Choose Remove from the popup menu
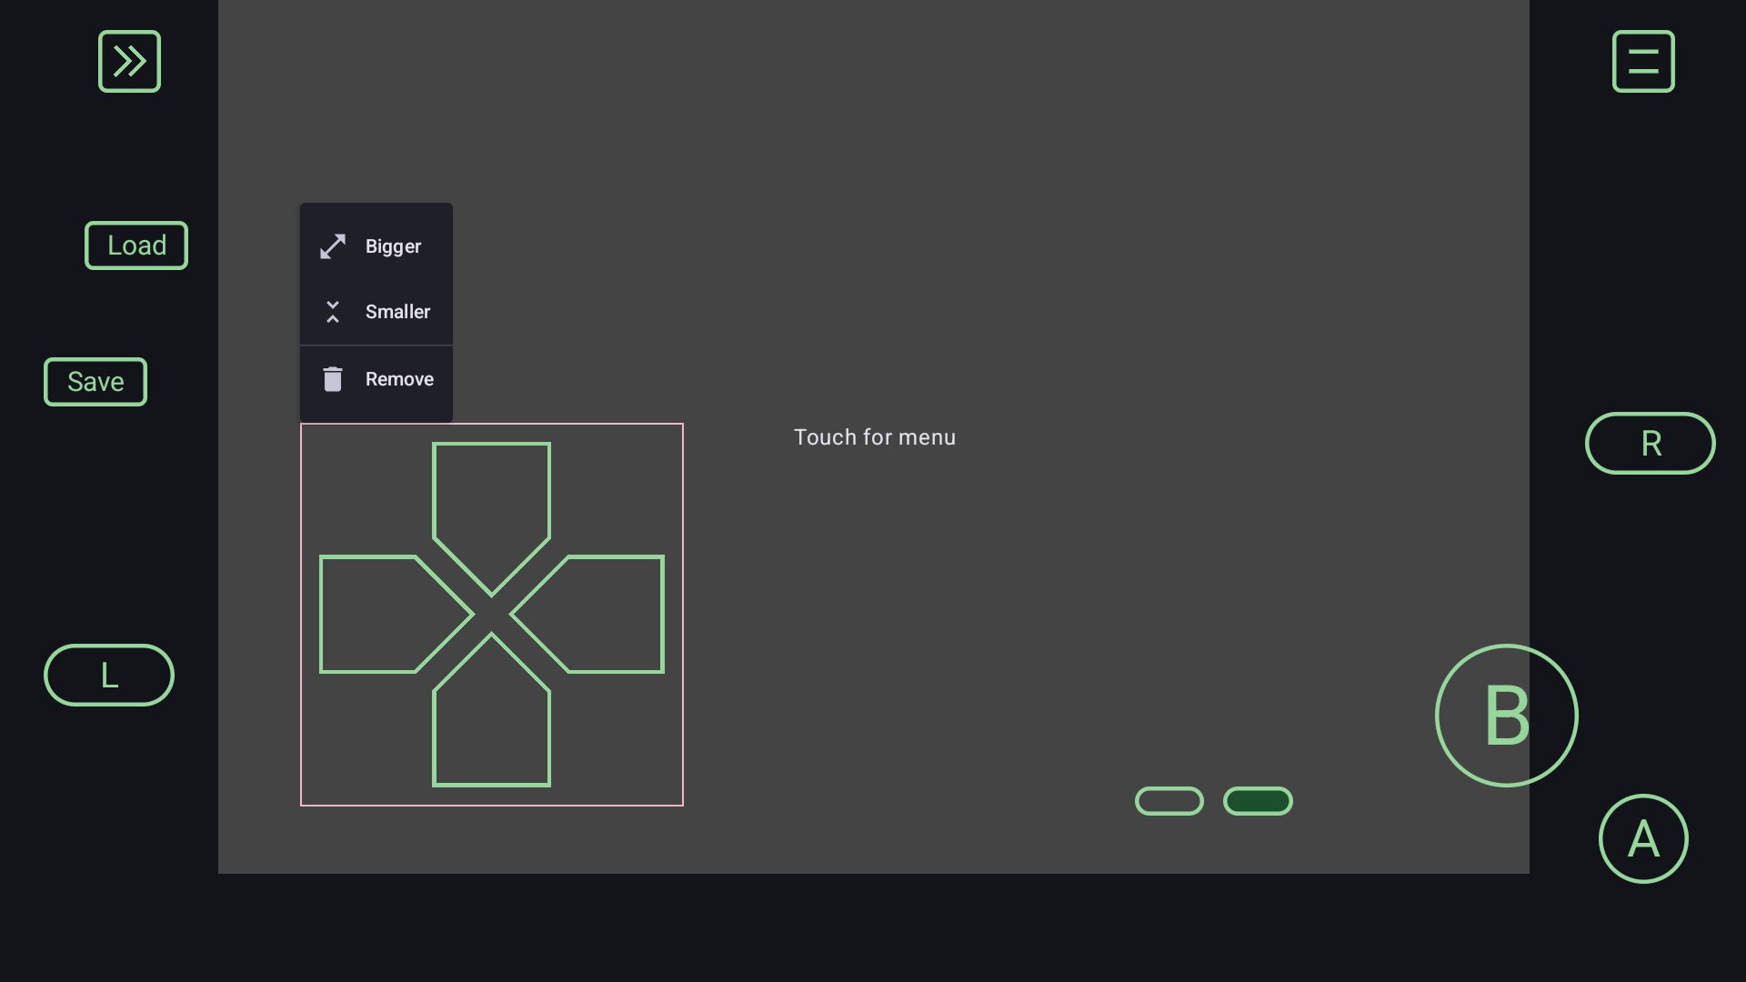Image resolution: width=1746 pixels, height=982 pixels. click(x=399, y=379)
